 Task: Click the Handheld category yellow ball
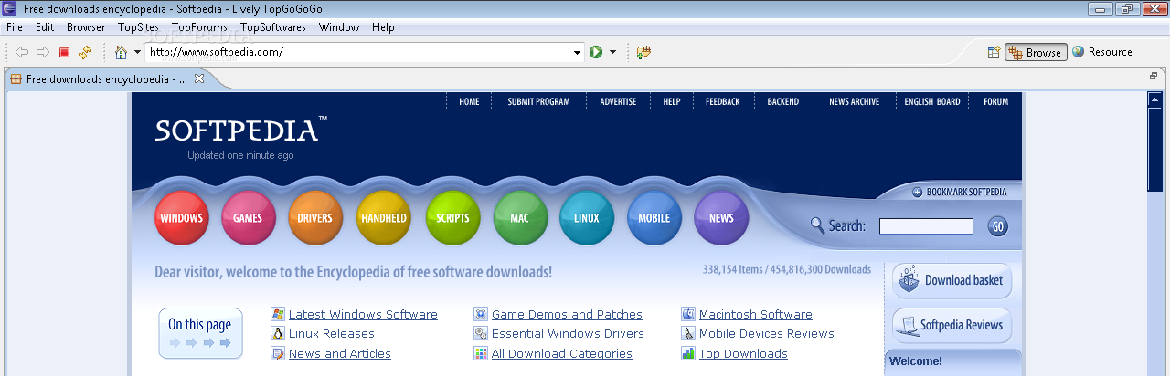coord(384,218)
